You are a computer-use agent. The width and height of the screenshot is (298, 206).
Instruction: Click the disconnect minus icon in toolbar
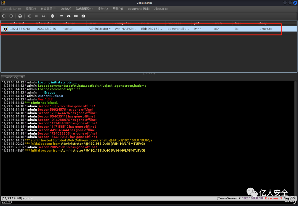(11, 16)
